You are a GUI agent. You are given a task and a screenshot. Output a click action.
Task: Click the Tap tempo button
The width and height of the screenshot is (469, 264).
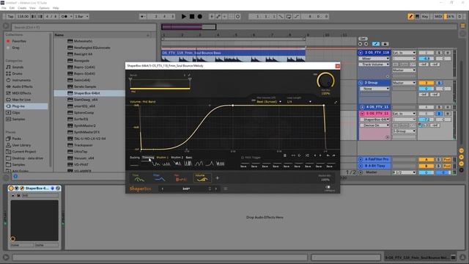10,16
